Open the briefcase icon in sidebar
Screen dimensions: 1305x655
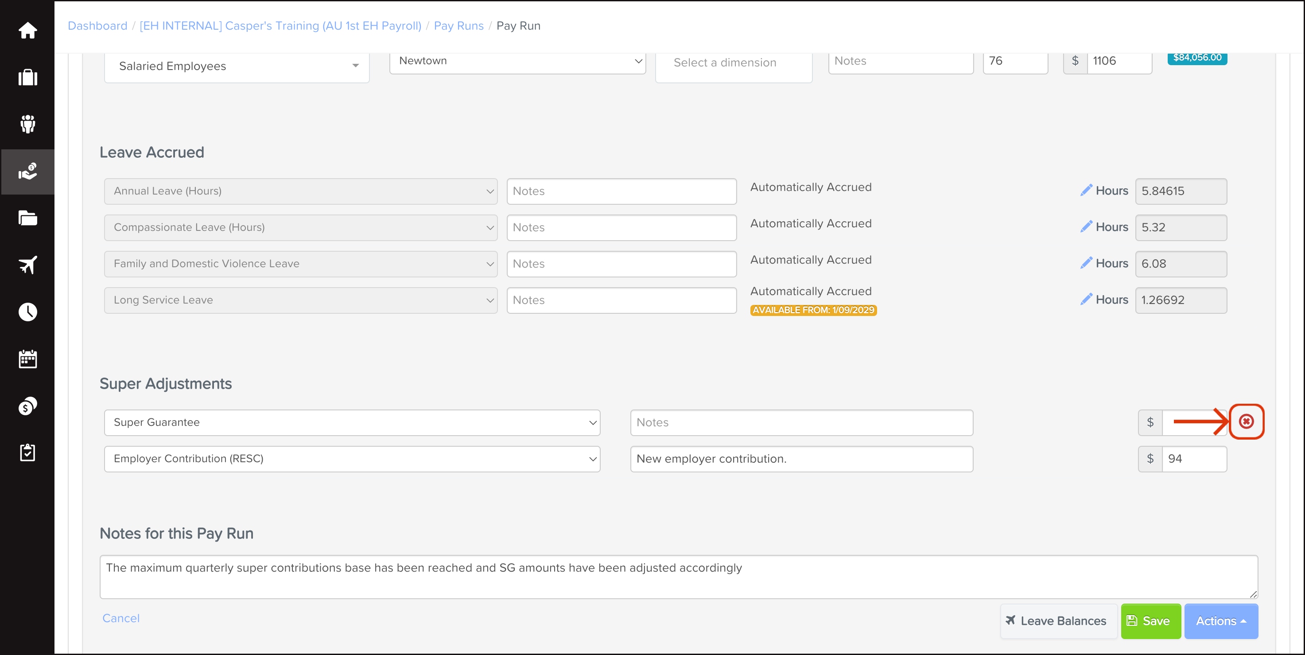[x=27, y=77]
